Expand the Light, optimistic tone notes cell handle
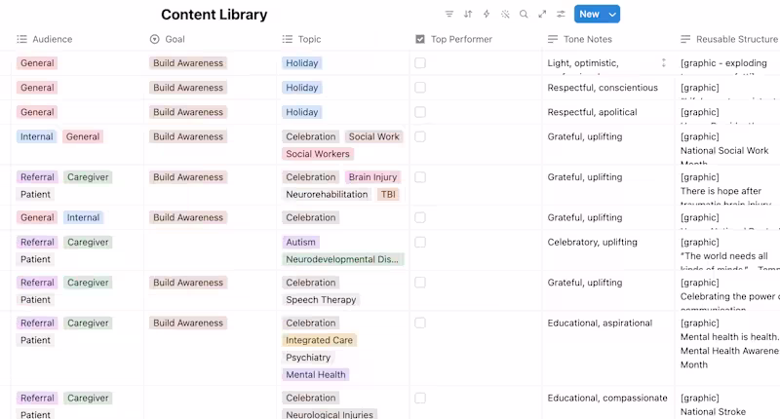This screenshot has height=419, width=780. [664, 62]
